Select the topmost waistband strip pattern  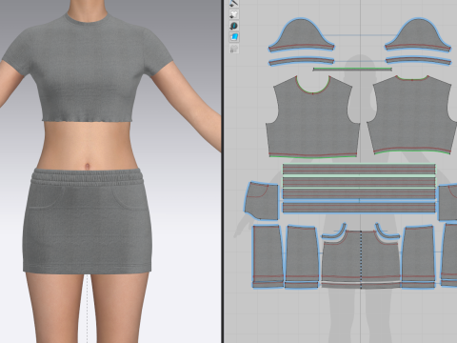[x=359, y=170]
